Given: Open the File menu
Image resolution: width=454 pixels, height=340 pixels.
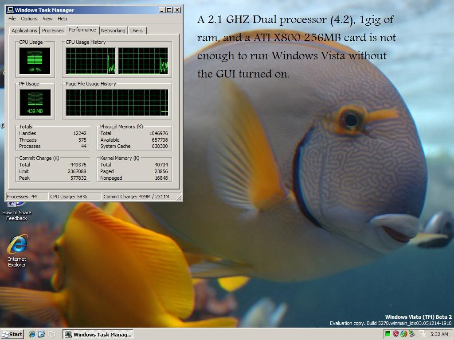Looking at the screenshot, I should (x=12, y=19).
